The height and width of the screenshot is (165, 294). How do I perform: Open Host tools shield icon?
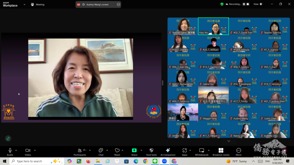pyautogui.click(x=151, y=151)
